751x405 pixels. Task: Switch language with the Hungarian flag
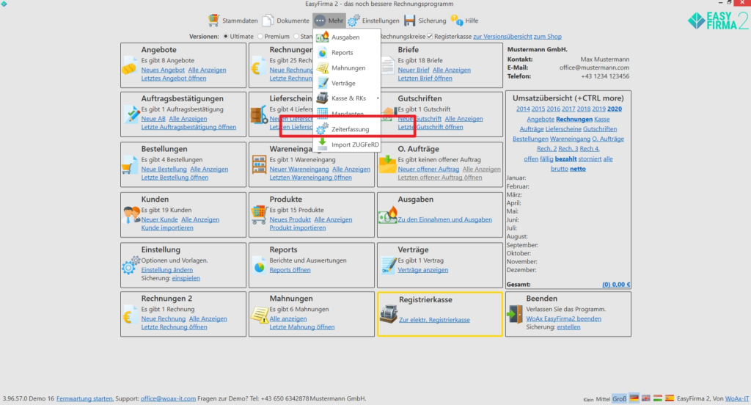(x=658, y=398)
